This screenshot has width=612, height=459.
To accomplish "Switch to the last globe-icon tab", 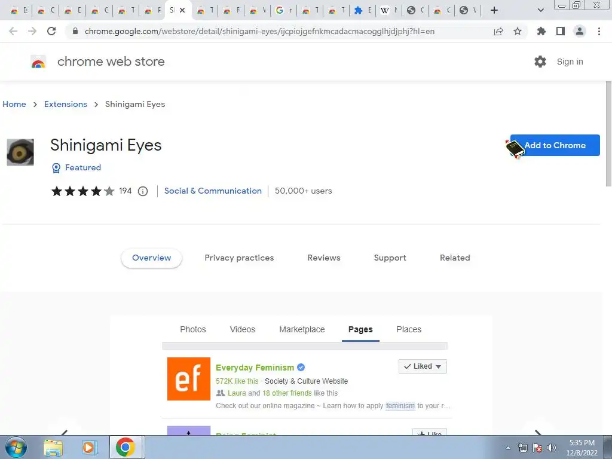I will point(467,10).
